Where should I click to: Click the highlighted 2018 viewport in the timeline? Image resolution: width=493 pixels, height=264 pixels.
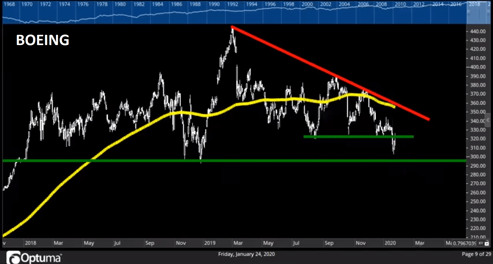coord(476,13)
